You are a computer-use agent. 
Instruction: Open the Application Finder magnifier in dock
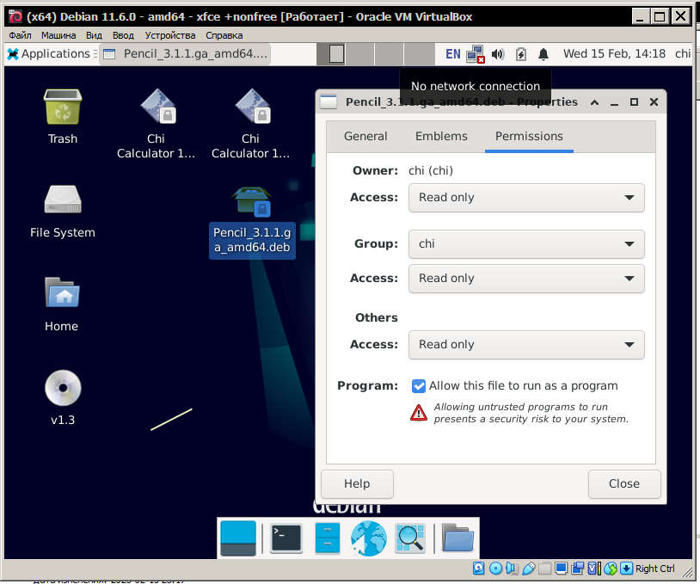pos(410,538)
